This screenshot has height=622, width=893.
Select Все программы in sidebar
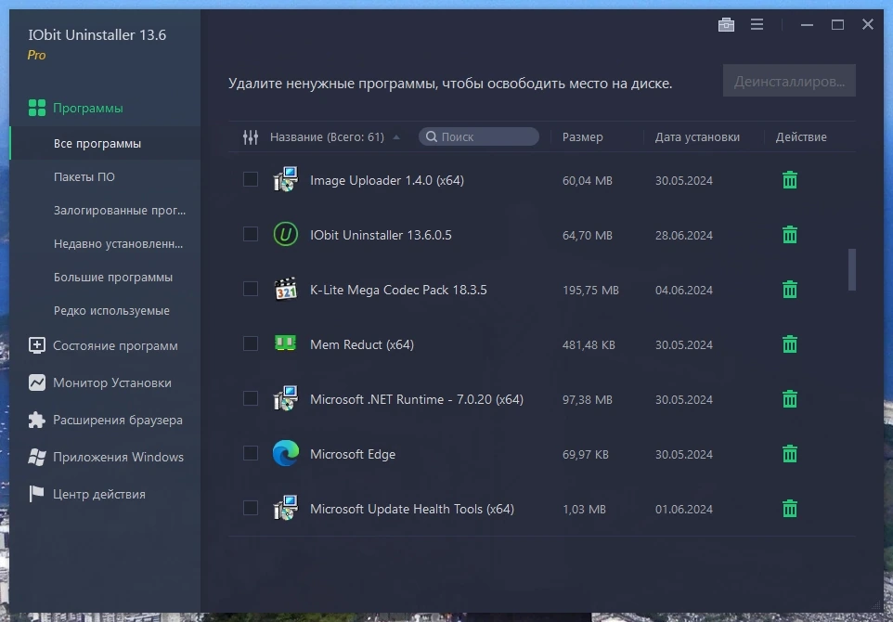105,144
